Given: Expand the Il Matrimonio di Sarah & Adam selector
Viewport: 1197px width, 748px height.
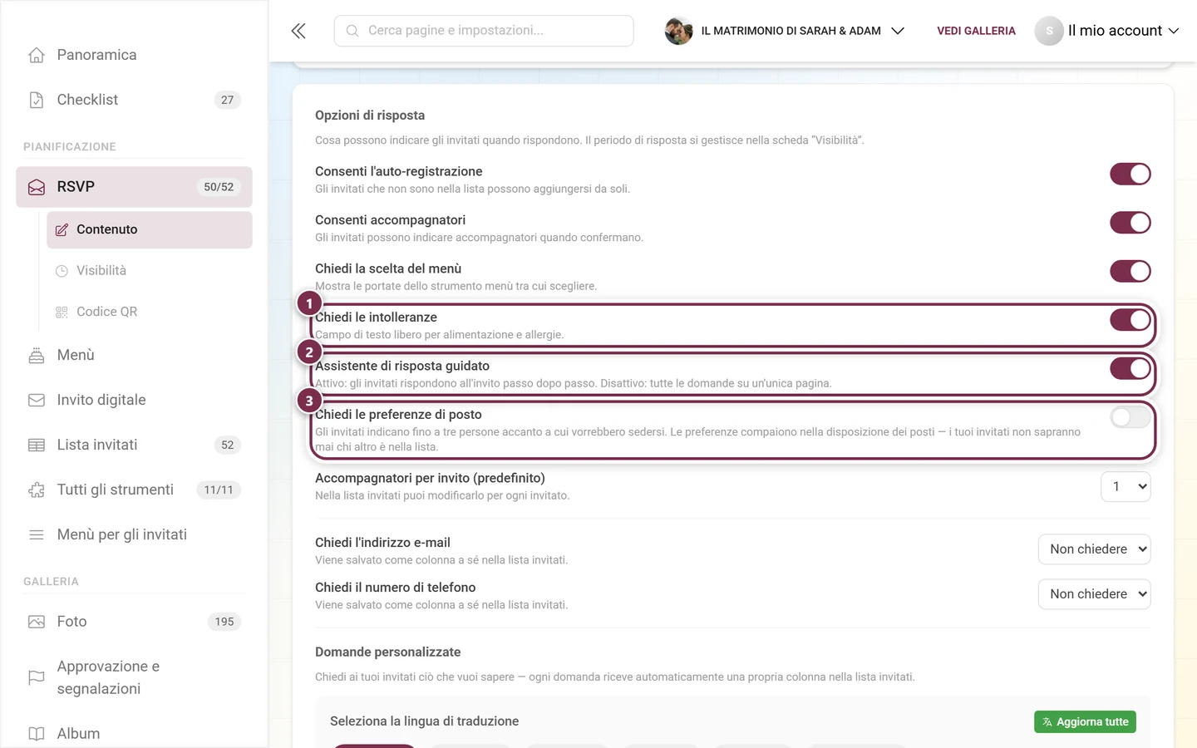Looking at the screenshot, I should [x=898, y=31].
